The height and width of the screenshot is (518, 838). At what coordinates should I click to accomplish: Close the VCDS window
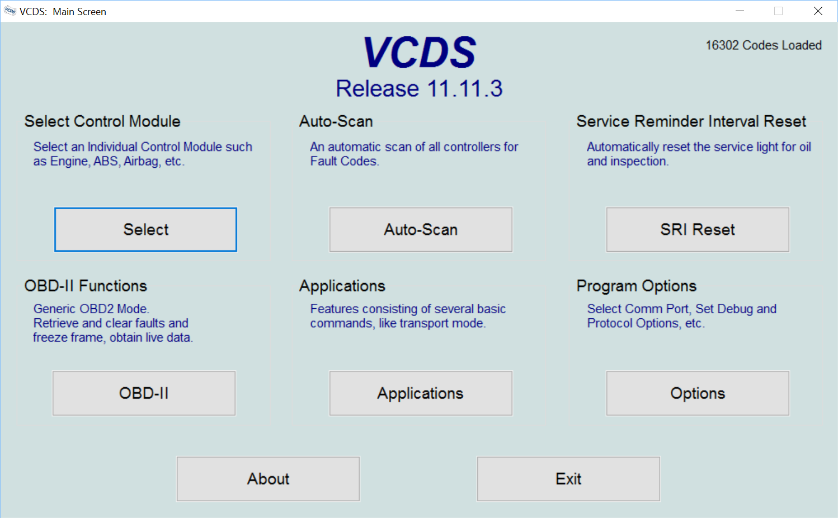[x=818, y=11]
